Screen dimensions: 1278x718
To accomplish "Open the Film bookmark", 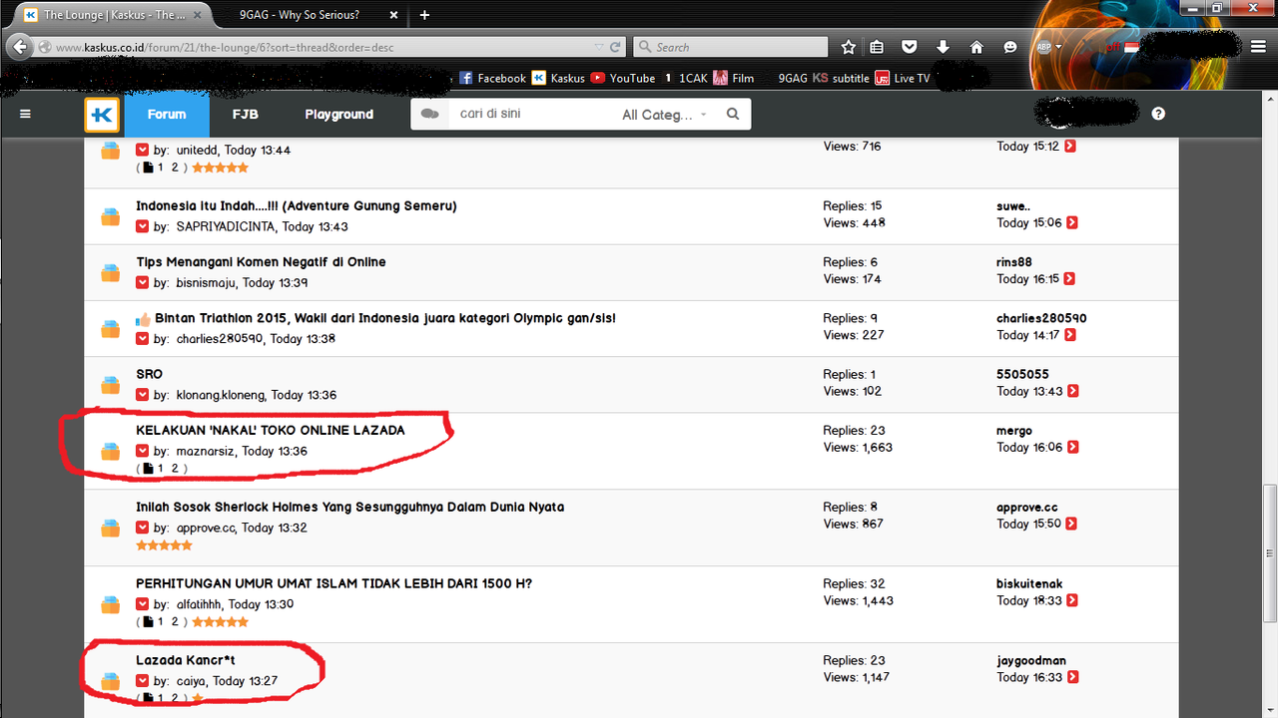I will pyautogui.click(x=734, y=78).
